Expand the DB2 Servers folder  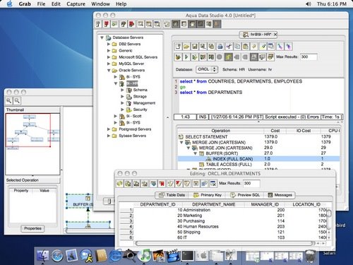click(x=109, y=44)
